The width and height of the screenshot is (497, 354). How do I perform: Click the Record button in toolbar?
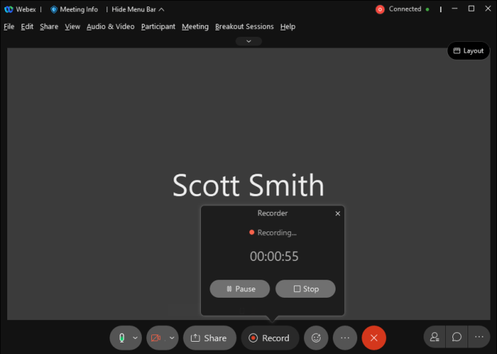tap(270, 338)
